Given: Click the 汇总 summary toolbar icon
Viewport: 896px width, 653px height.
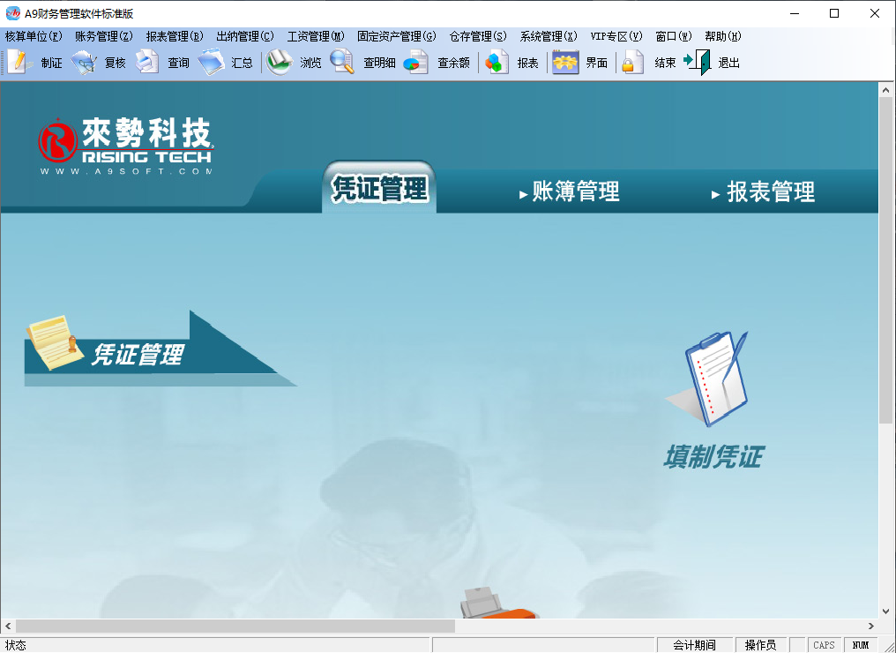Looking at the screenshot, I should tap(212, 62).
